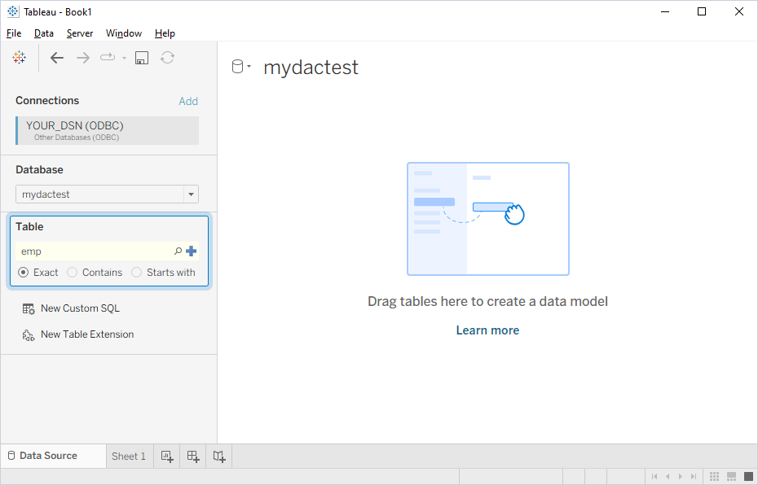Click the Learn more link
Screen dimensions: 758x485
487,330
